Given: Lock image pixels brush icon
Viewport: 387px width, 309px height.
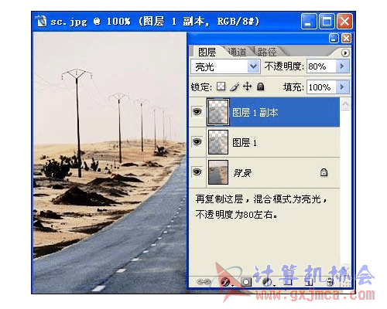Looking at the screenshot, I should tap(235, 87).
